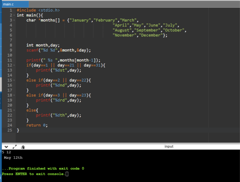Place cursor on "return 0;" line
This screenshot has height=182, width=240.
(x=37, y=125)
